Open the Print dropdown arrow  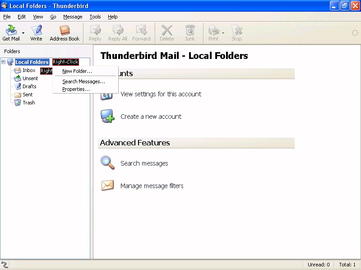(x=223, y=33)
